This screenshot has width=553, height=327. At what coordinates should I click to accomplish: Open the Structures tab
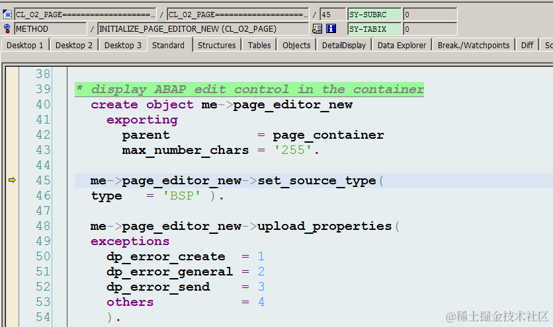(x=216, y=45)
